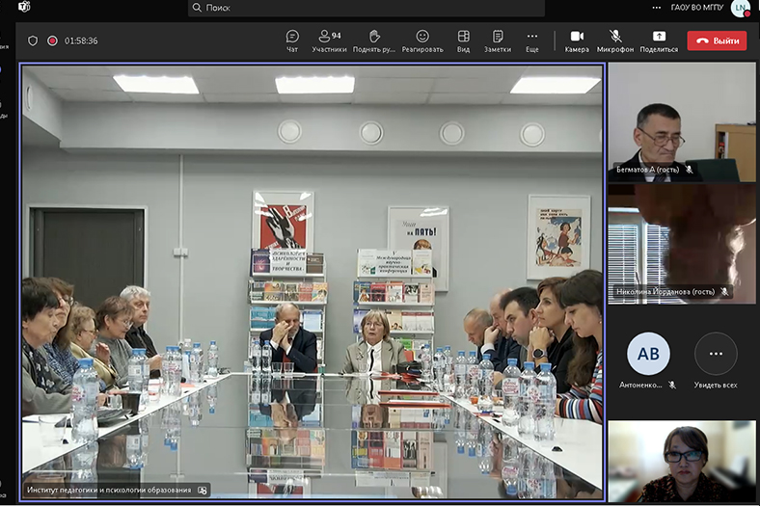Viewport: 760px width, 506px height.
Task: Click the red recording indicator
Action: tap(52, 41)
